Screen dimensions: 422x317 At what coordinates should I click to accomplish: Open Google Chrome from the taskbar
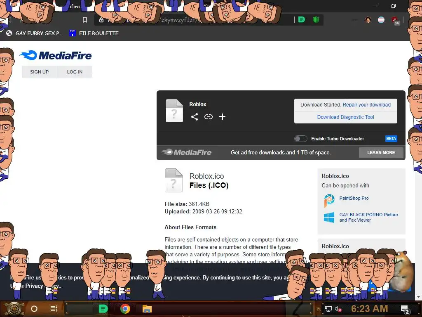coord(125,309)
